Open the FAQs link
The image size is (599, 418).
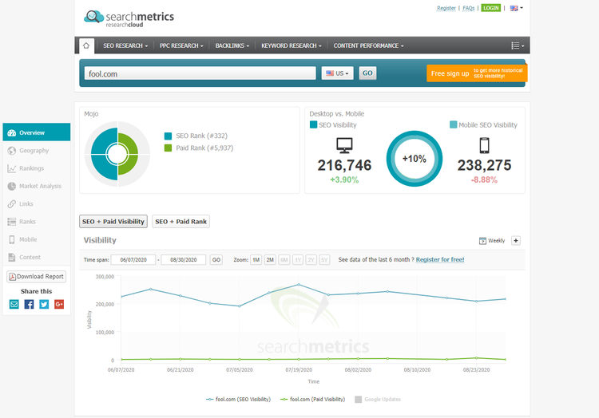[x=468, y=8]
